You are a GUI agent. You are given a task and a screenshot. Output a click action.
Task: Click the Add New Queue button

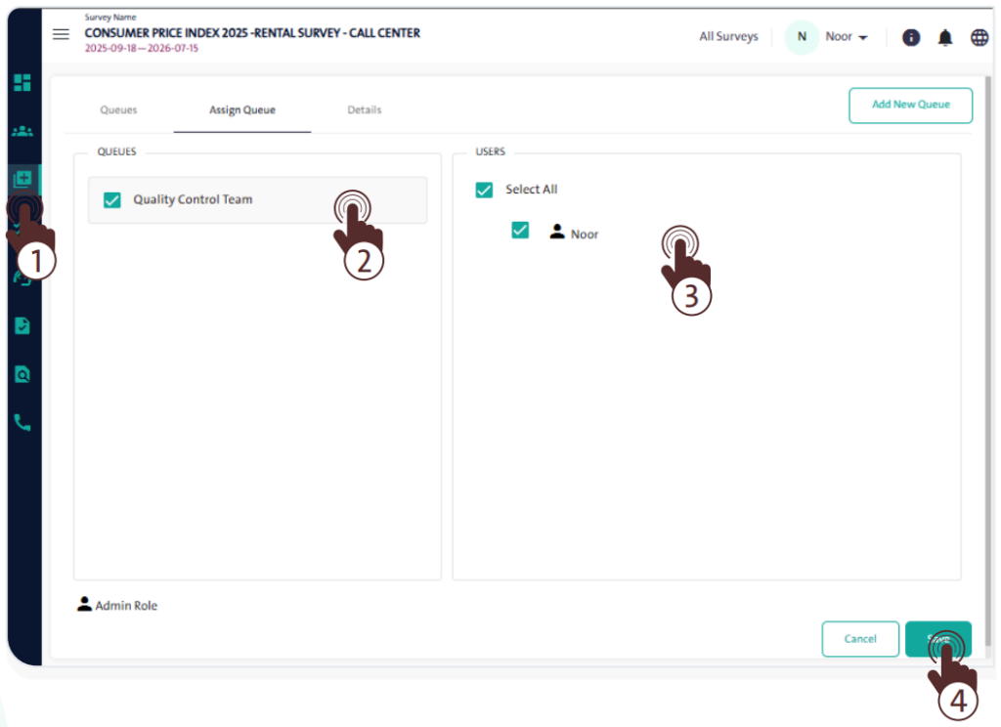[x=910, y=105]
